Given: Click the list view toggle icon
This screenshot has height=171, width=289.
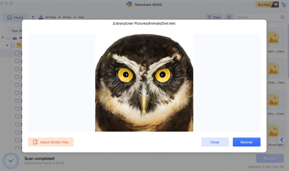Looking at the screenshot, I should [x=229, y=18].
